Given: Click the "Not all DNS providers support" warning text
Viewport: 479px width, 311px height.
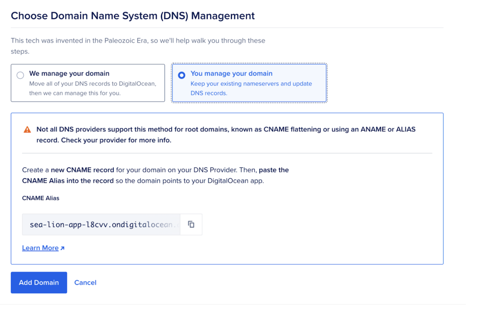Looking at the screenshot, I should click(226, 135).
